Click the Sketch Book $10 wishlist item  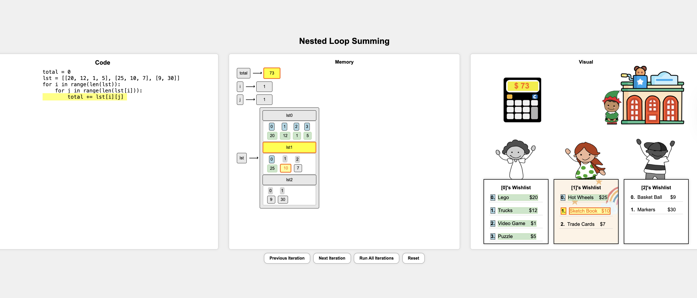click(x=589, y=211)
